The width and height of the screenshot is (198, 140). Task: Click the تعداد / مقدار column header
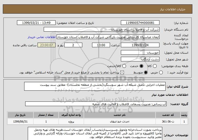pos(46,115)
